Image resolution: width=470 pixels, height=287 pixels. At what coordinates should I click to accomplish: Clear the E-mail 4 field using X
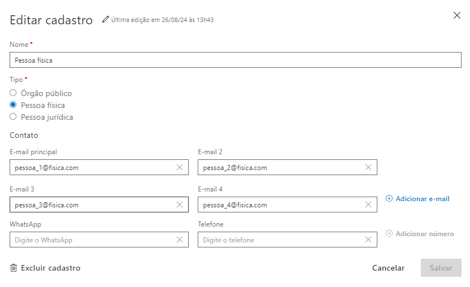click(x=368, y=205)
